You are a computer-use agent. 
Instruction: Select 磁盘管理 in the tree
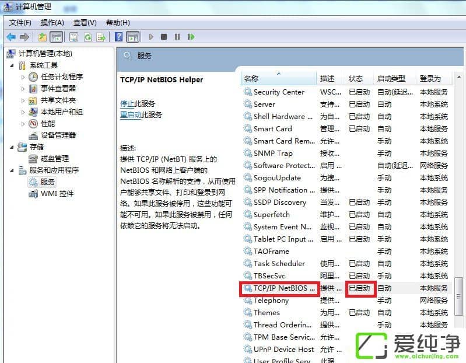54,159
